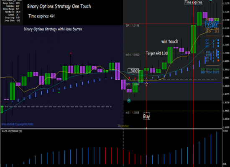Click the Thursday day separator label
Image resolution: width=230 pixels, height=167 pixels.
tap(123, 126)
